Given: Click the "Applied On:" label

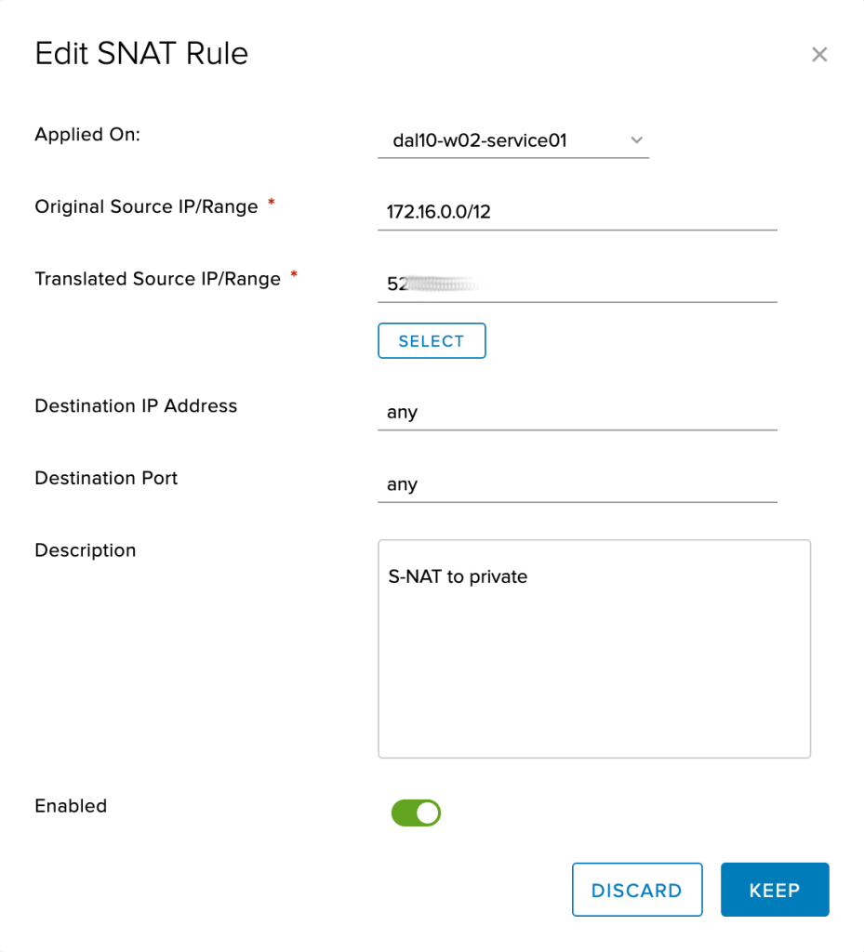Looking at the screenshot, I should tap(87, 135).
